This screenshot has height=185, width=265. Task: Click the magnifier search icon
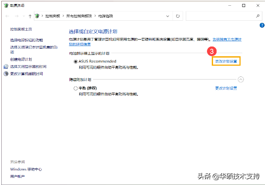tap(258, 16)
